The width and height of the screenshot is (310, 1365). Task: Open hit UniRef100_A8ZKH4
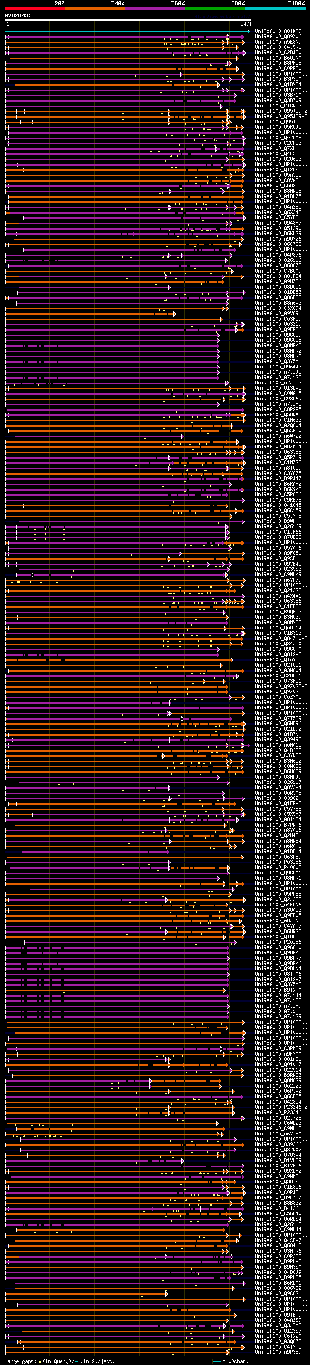point(278,447)
